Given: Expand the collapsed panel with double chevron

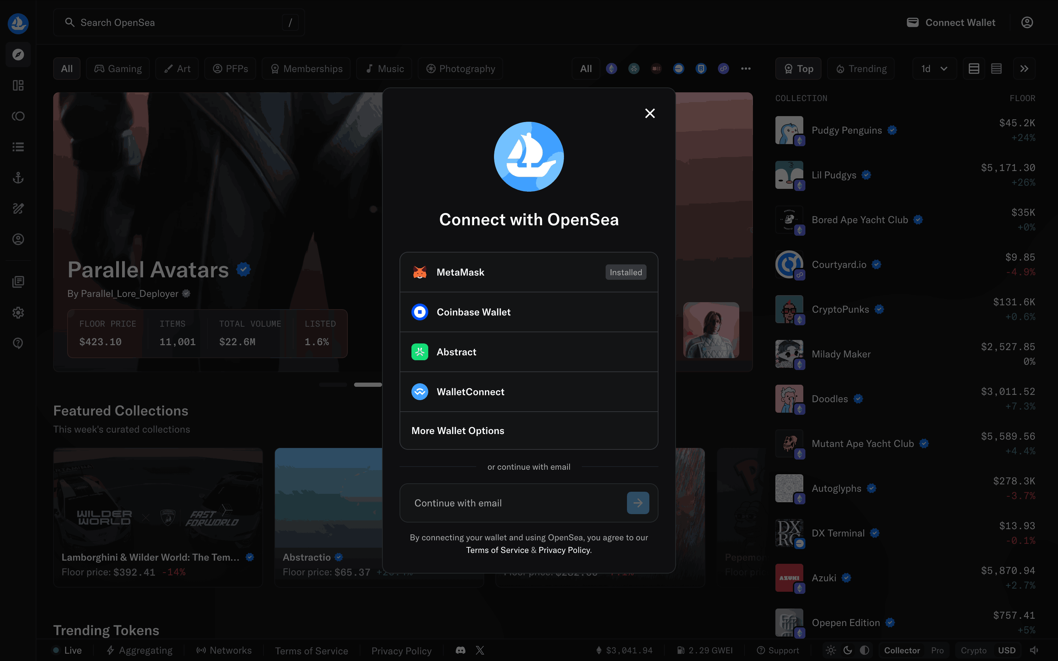Looking at the screenshot, I should (x=1024, y=69).
